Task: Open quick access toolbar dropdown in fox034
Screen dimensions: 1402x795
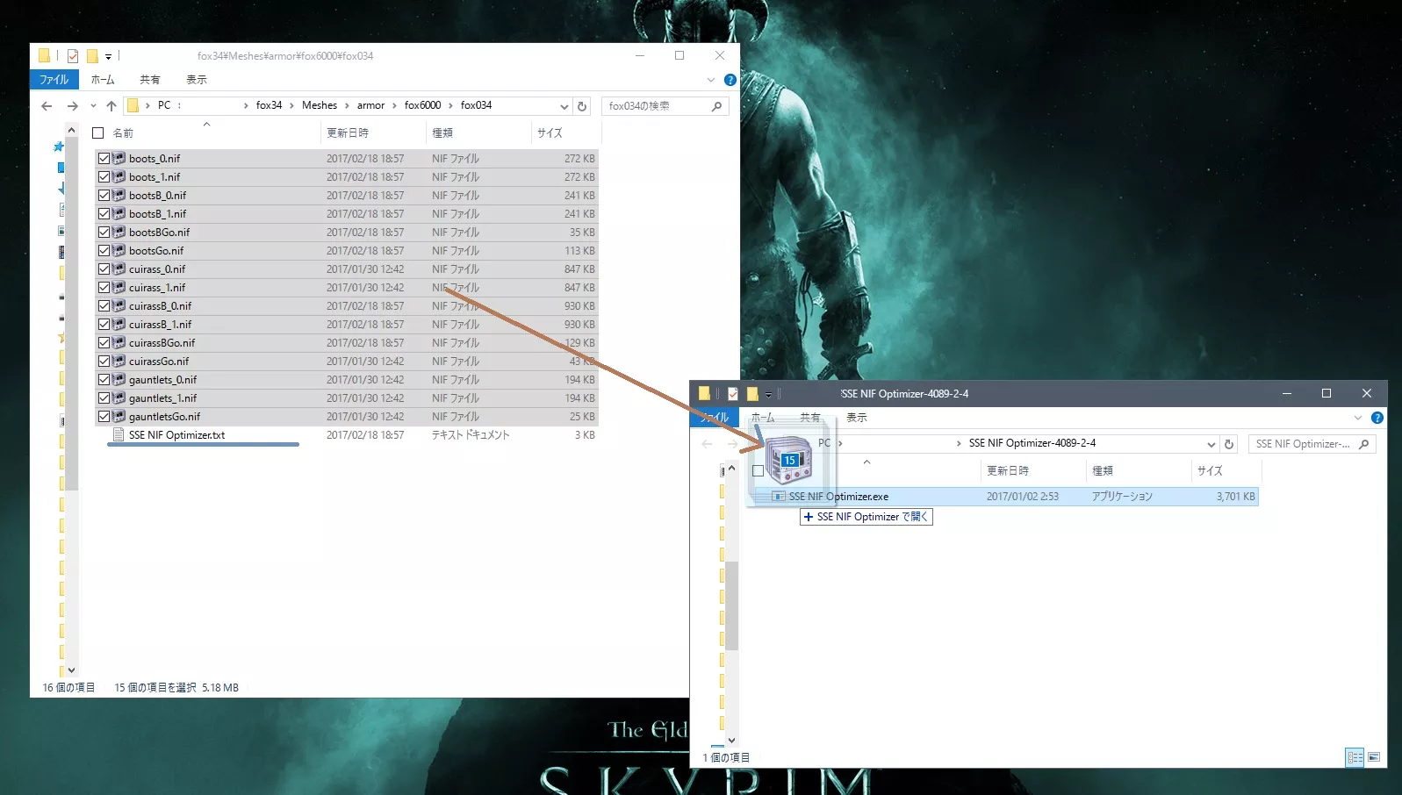Action: coord(108,57)
